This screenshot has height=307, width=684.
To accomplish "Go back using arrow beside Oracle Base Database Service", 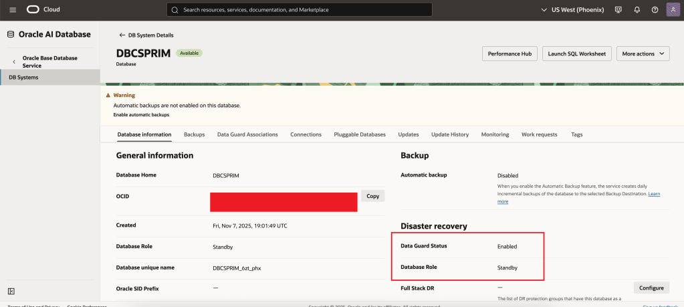I will (x=15, y=62).
